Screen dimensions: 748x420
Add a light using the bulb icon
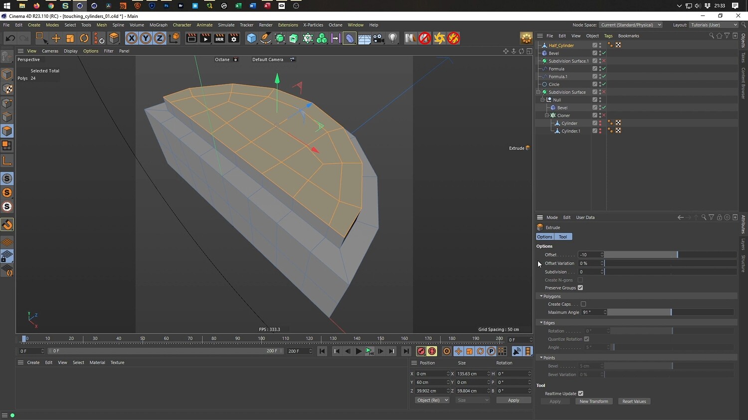coord(393,38)
